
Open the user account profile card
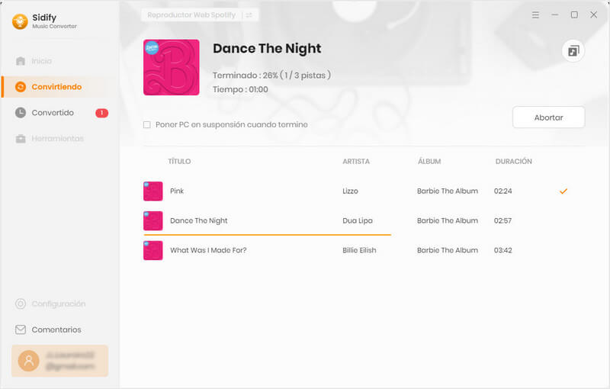(x=59, y=361)
